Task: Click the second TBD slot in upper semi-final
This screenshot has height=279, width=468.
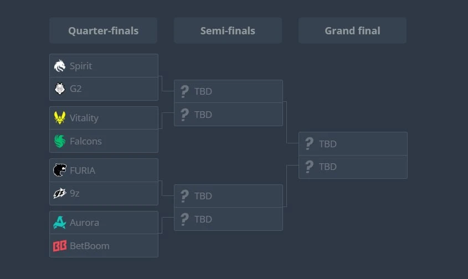Action: tap(228, 115)
